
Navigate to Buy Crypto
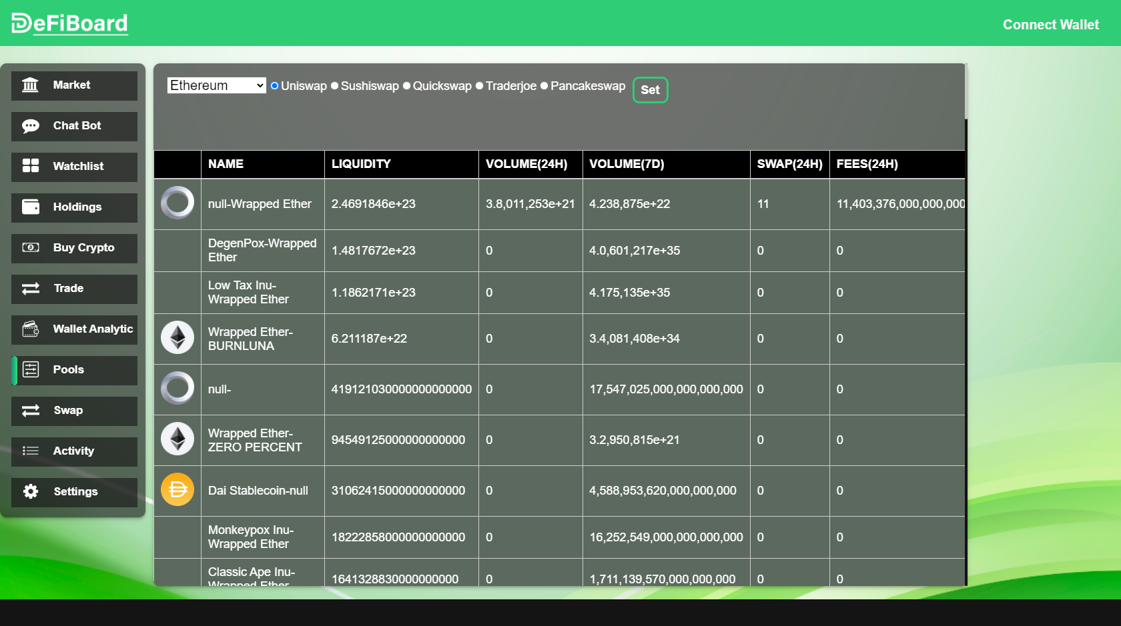click(x=74, y=249)
